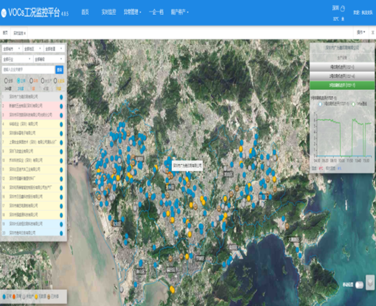Click the orange 异常 legend dot at bottom left
This screenshot has height=306, width=376.
point(14,297)
